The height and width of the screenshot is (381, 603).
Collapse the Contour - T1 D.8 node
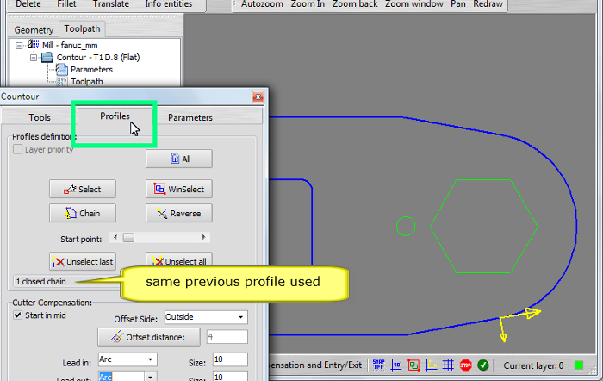[34, 58]
